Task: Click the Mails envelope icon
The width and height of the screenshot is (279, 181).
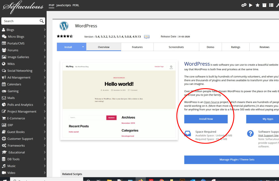Action: [4, 98]
